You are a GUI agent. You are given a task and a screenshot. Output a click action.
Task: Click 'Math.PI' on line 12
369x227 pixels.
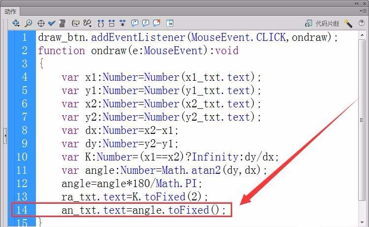coord(176,184)
